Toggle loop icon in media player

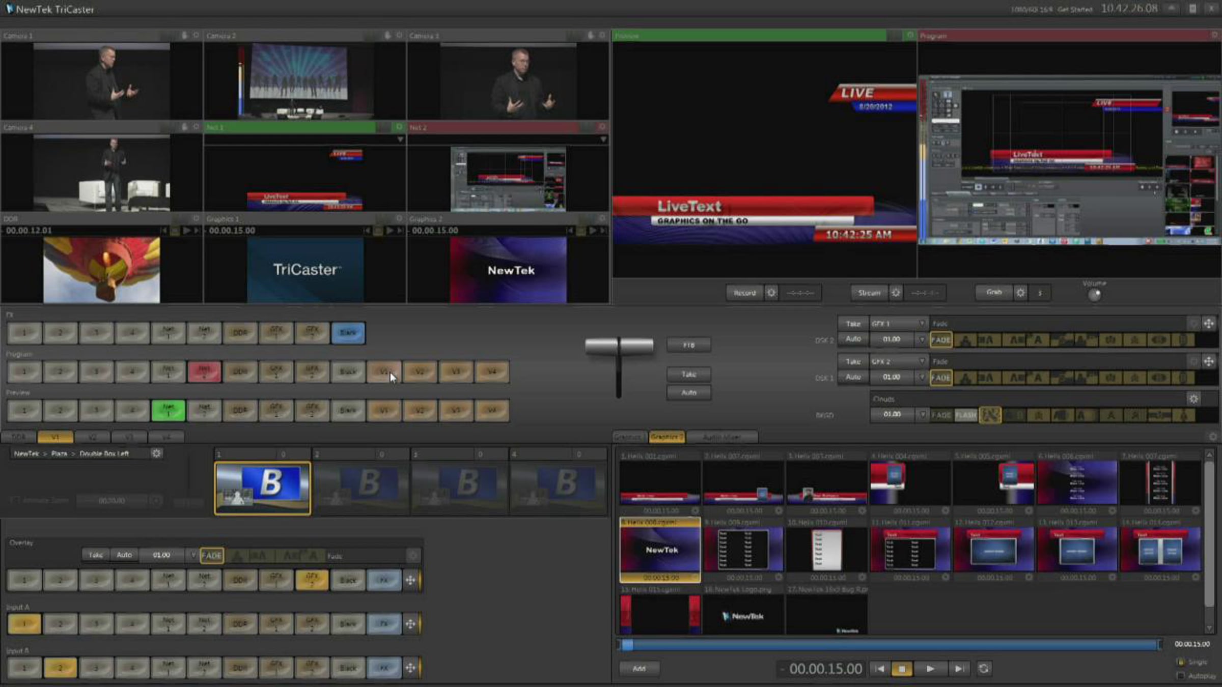pyautogui.click(x=984, y=669)
